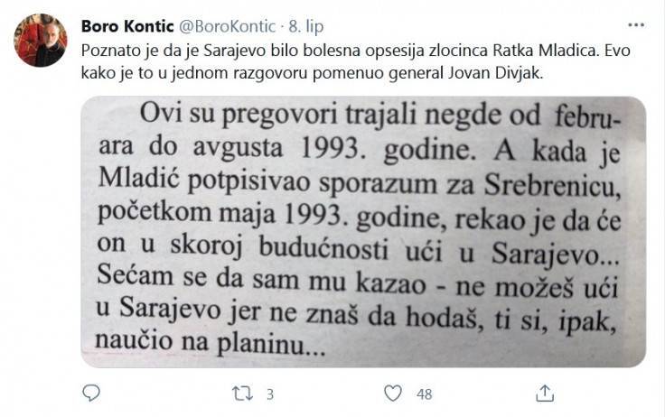Click the tweet date '8. lip'

[x=306, y=27]
